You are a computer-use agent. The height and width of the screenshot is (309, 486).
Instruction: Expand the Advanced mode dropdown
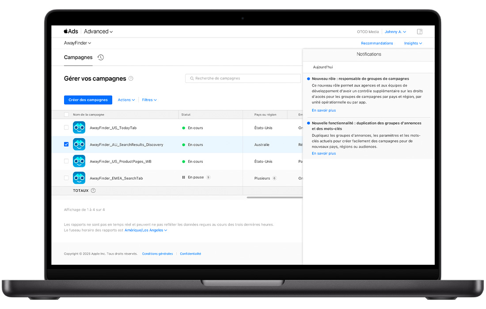(98, 31)
